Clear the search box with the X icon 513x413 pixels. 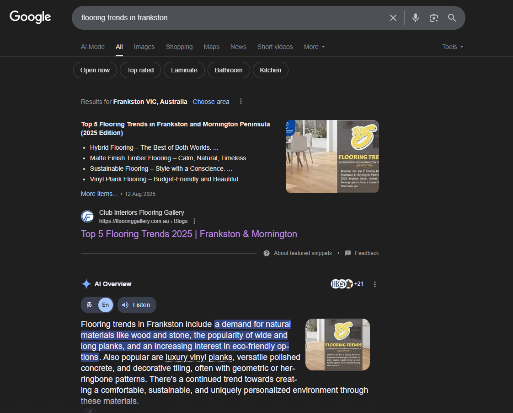pos(393,18)
